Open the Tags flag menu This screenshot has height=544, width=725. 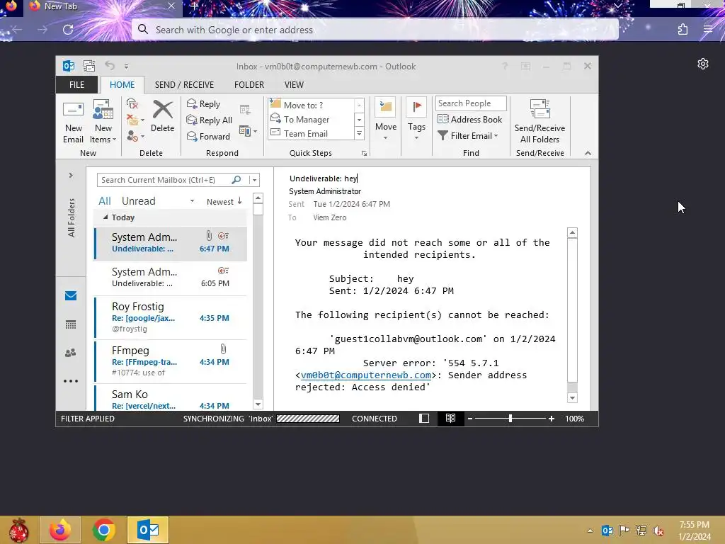[x=416, y=119]
